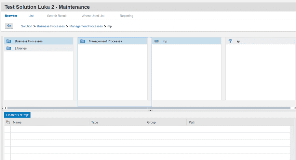The height and width of the screenshot is (160, 296).
Task: Open the Search Result tab
Action: (x=57, y=16)
